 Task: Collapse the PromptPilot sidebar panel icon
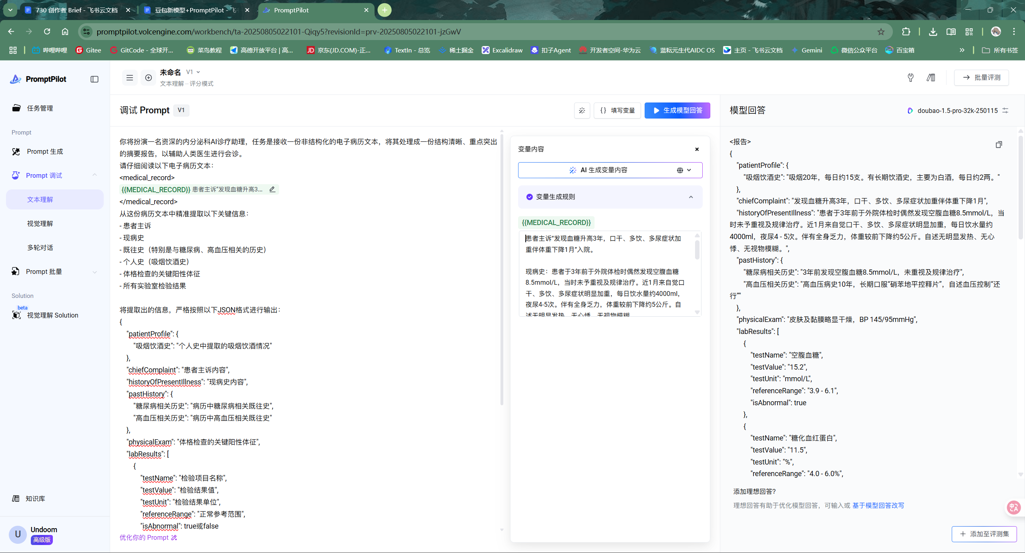(94, 79)
